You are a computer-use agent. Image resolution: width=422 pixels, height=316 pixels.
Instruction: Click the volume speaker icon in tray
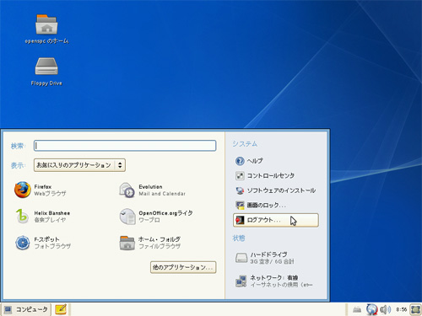[x=386, y=309]
